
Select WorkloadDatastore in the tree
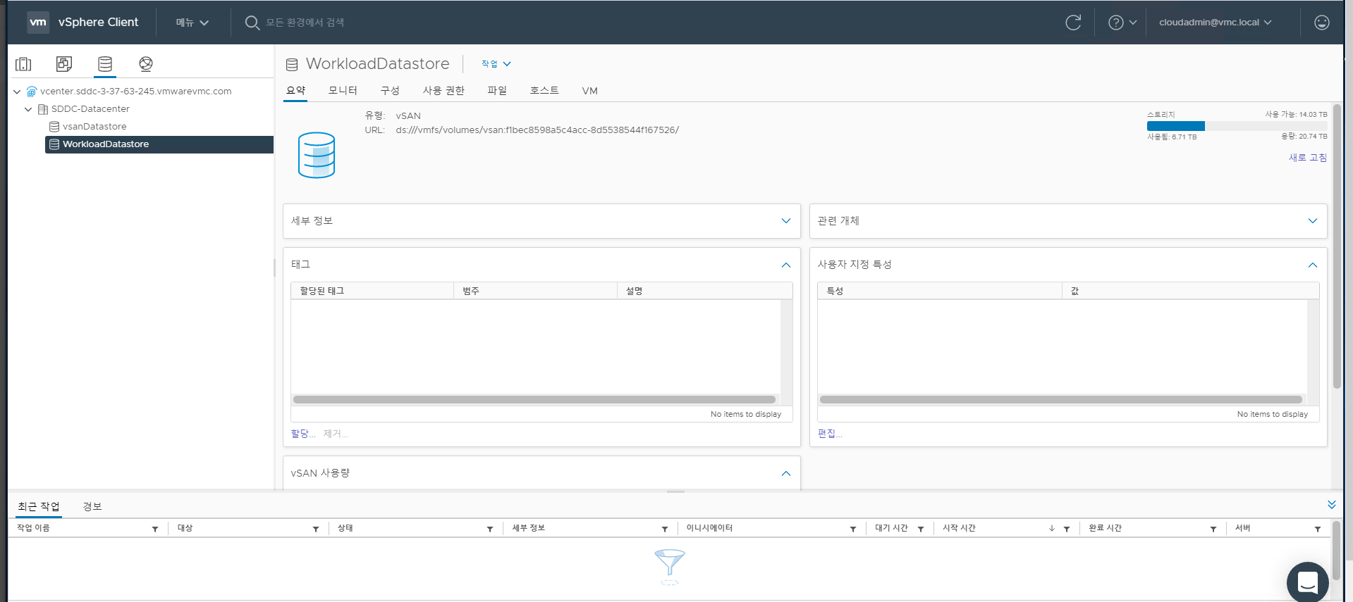click(x=159, y=144)
